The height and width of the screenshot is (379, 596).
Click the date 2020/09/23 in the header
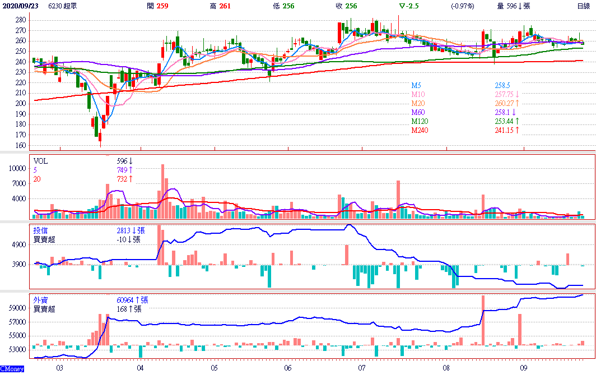20,6
